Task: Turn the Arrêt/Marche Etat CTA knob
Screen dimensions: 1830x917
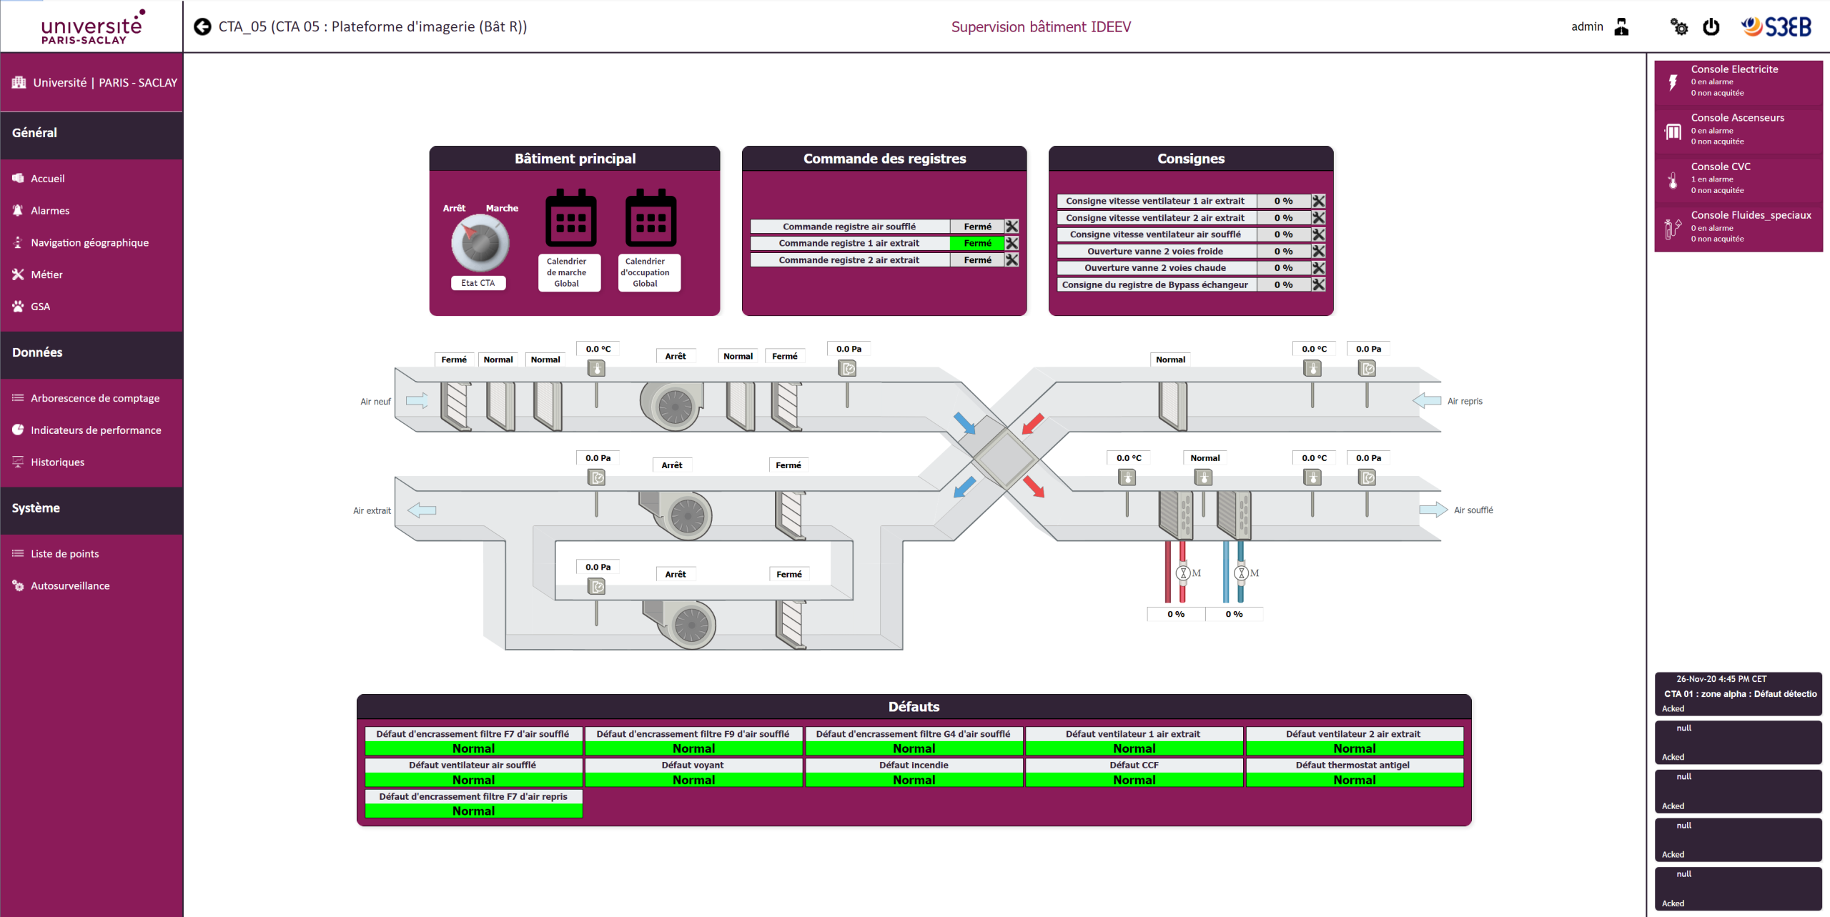Action: 480,243
